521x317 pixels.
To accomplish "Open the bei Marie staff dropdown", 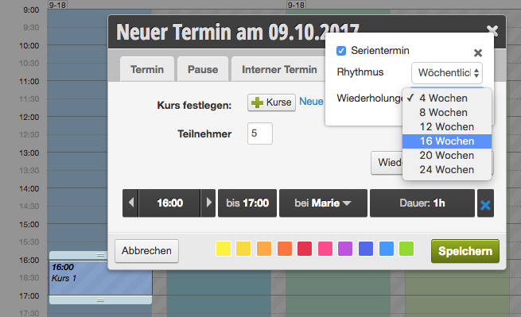I will (323, 203).
